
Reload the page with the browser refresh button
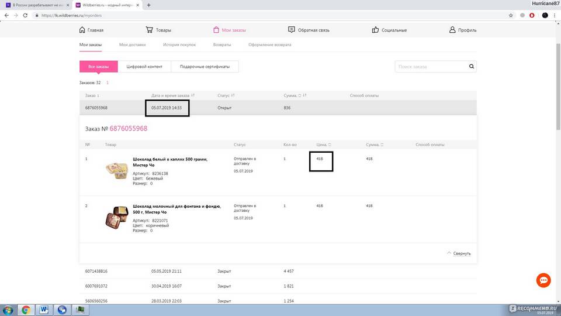26,15
